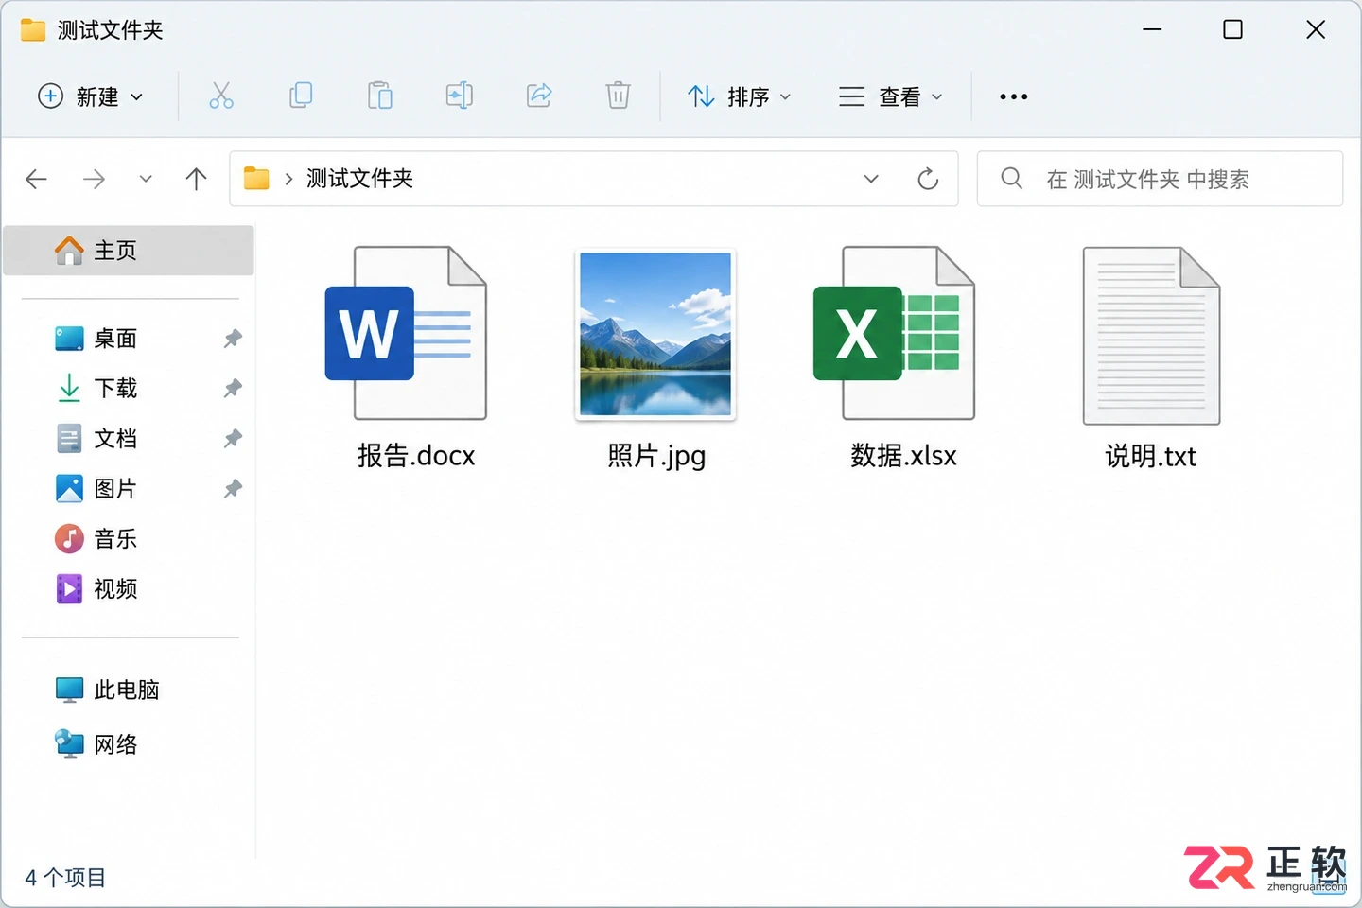Click the search box for 测试文件夹
The width and height of the screenshot is (1362, 908).
pos(1160,179)
